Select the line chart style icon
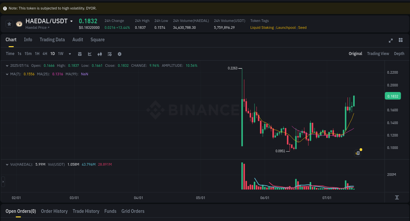Viewport: 410px width, 221px height. (89, 54)
